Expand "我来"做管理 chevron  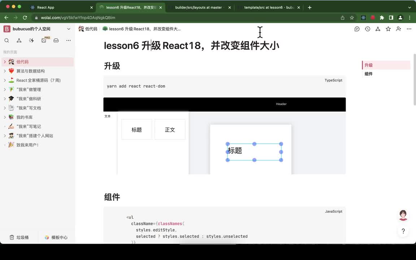tap(5, 90)
